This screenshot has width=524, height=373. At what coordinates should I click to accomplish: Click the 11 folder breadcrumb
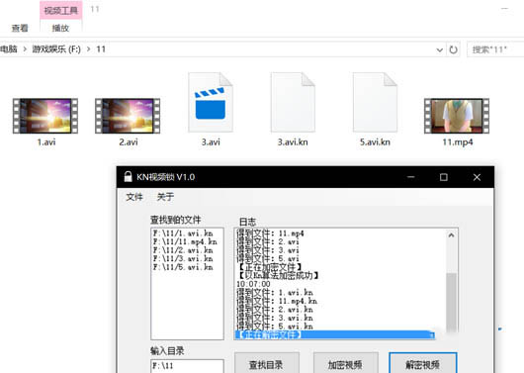[101, 49]
